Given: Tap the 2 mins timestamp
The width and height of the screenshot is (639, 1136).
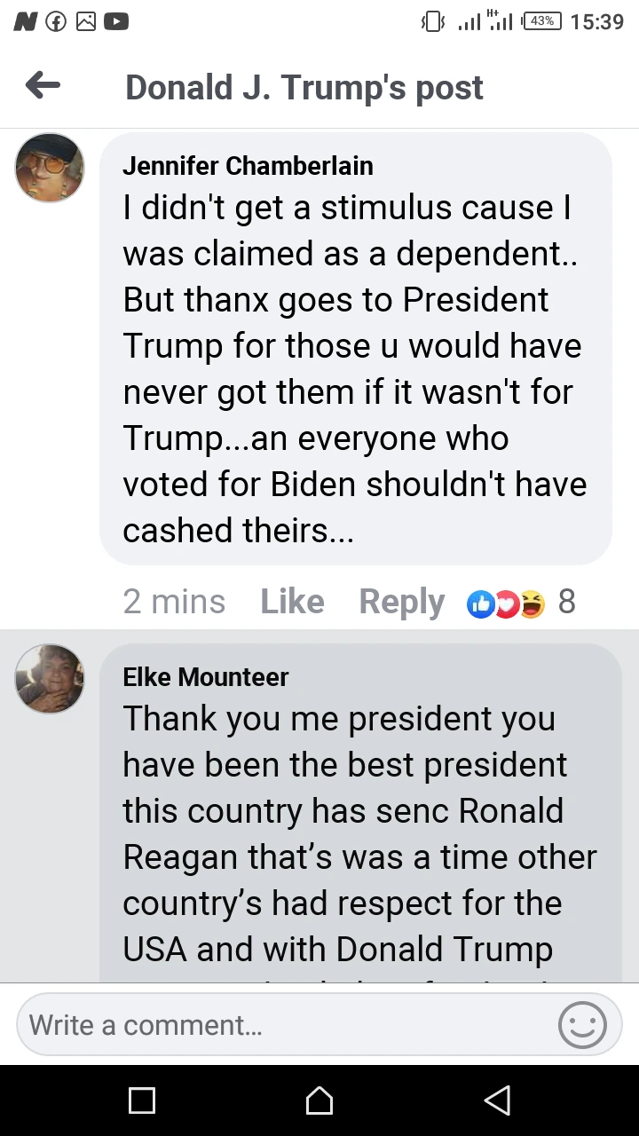Looking at the screenshot, I should click(174, 602).
